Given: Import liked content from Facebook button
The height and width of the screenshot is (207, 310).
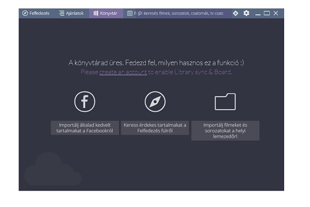Looking at the screenshot, I should pyautogui.click(x=85, y=128).
